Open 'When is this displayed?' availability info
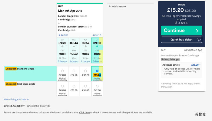 pos(38,106)
